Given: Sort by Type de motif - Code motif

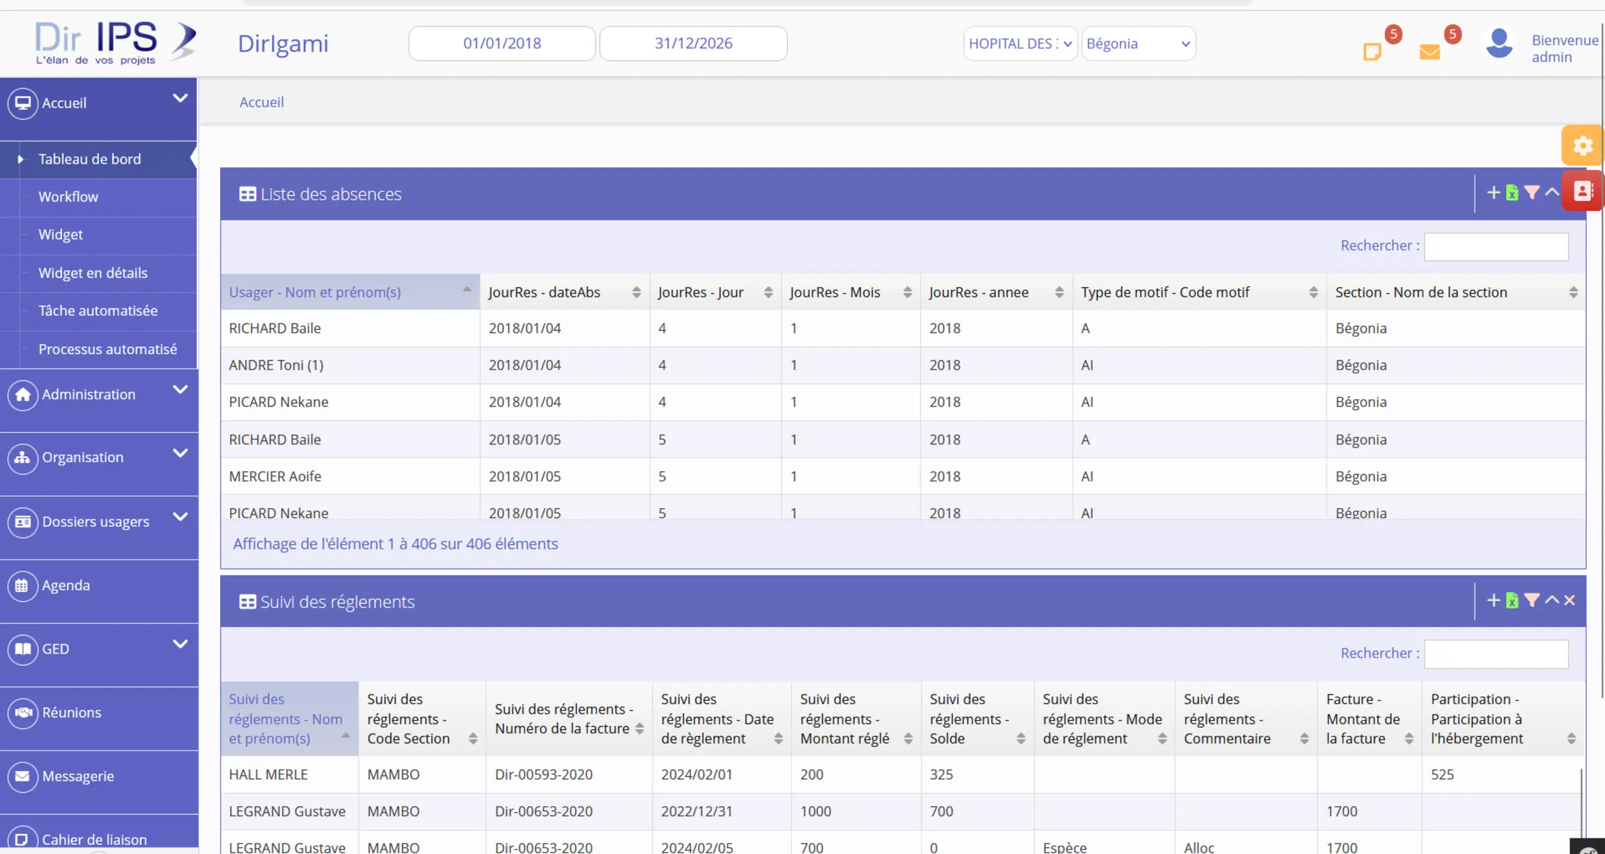Looking at the screenshot, I should pyautogui.click(x=1199, y=292).
